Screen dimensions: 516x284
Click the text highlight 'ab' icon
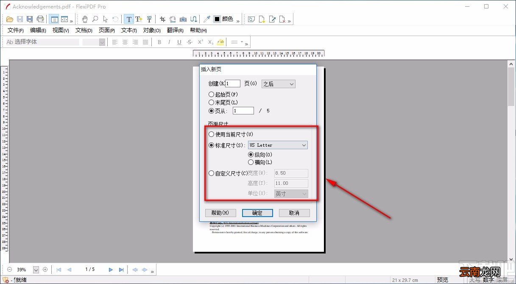click(220, 42)
